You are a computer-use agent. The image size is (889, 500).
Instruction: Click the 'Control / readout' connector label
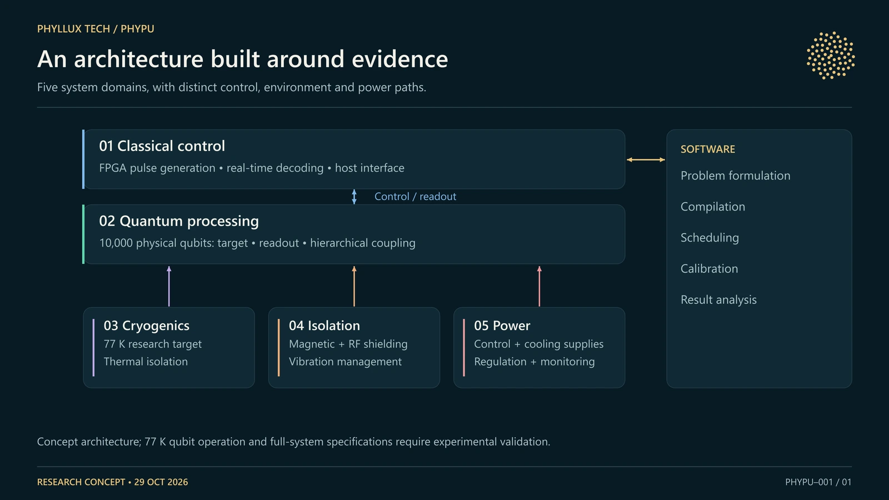(x=415, y=197)
